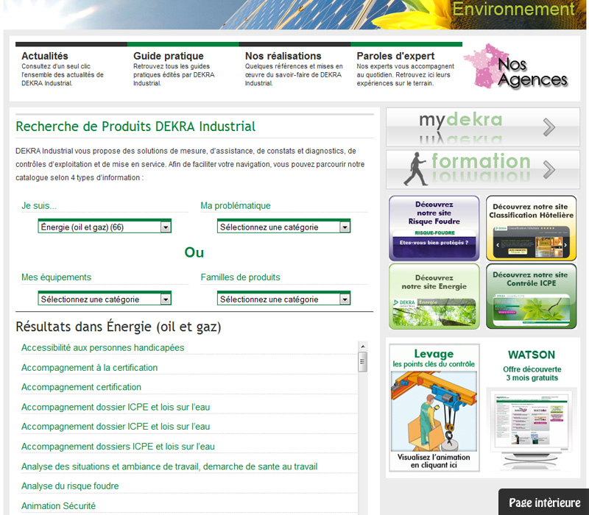The height and width of the screenshot is (515, 589).
Task: Click the formation banner arrow
Action: [549, 170]
